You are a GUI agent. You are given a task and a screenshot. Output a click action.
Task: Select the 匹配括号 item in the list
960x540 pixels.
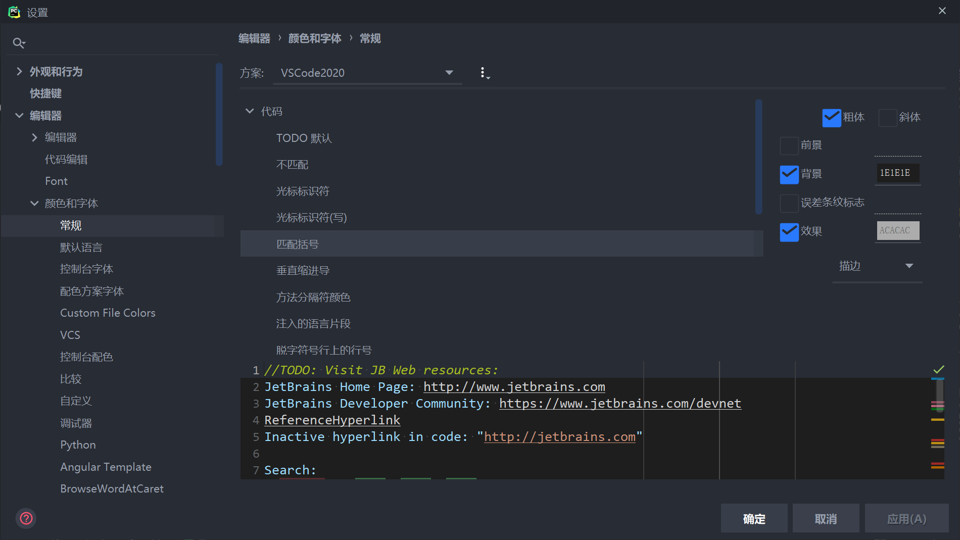click(x=297, y=243)
